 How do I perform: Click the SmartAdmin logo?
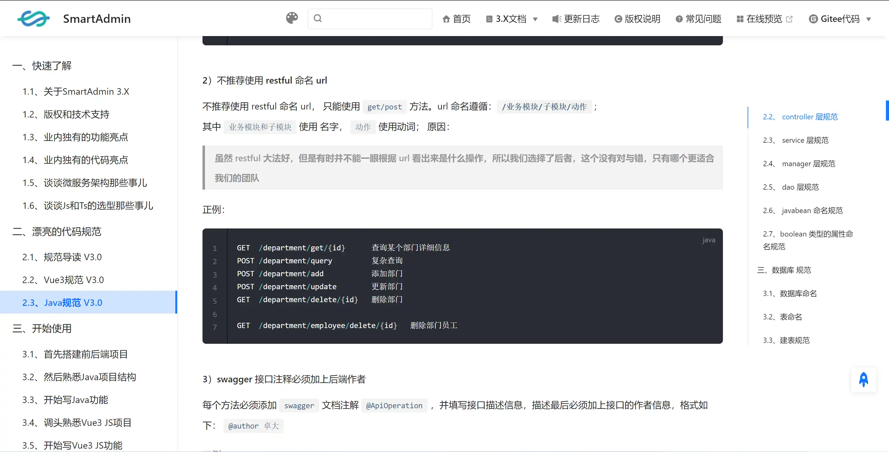pos(33,18)
